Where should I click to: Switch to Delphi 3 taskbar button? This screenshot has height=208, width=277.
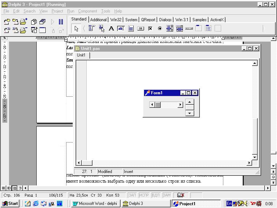[146, 203]
